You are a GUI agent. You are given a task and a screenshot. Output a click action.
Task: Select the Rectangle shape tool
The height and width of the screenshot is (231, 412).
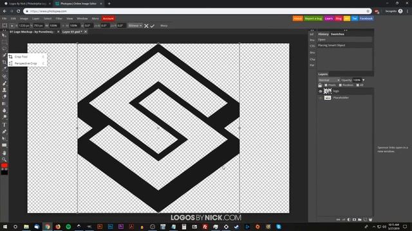5,145
